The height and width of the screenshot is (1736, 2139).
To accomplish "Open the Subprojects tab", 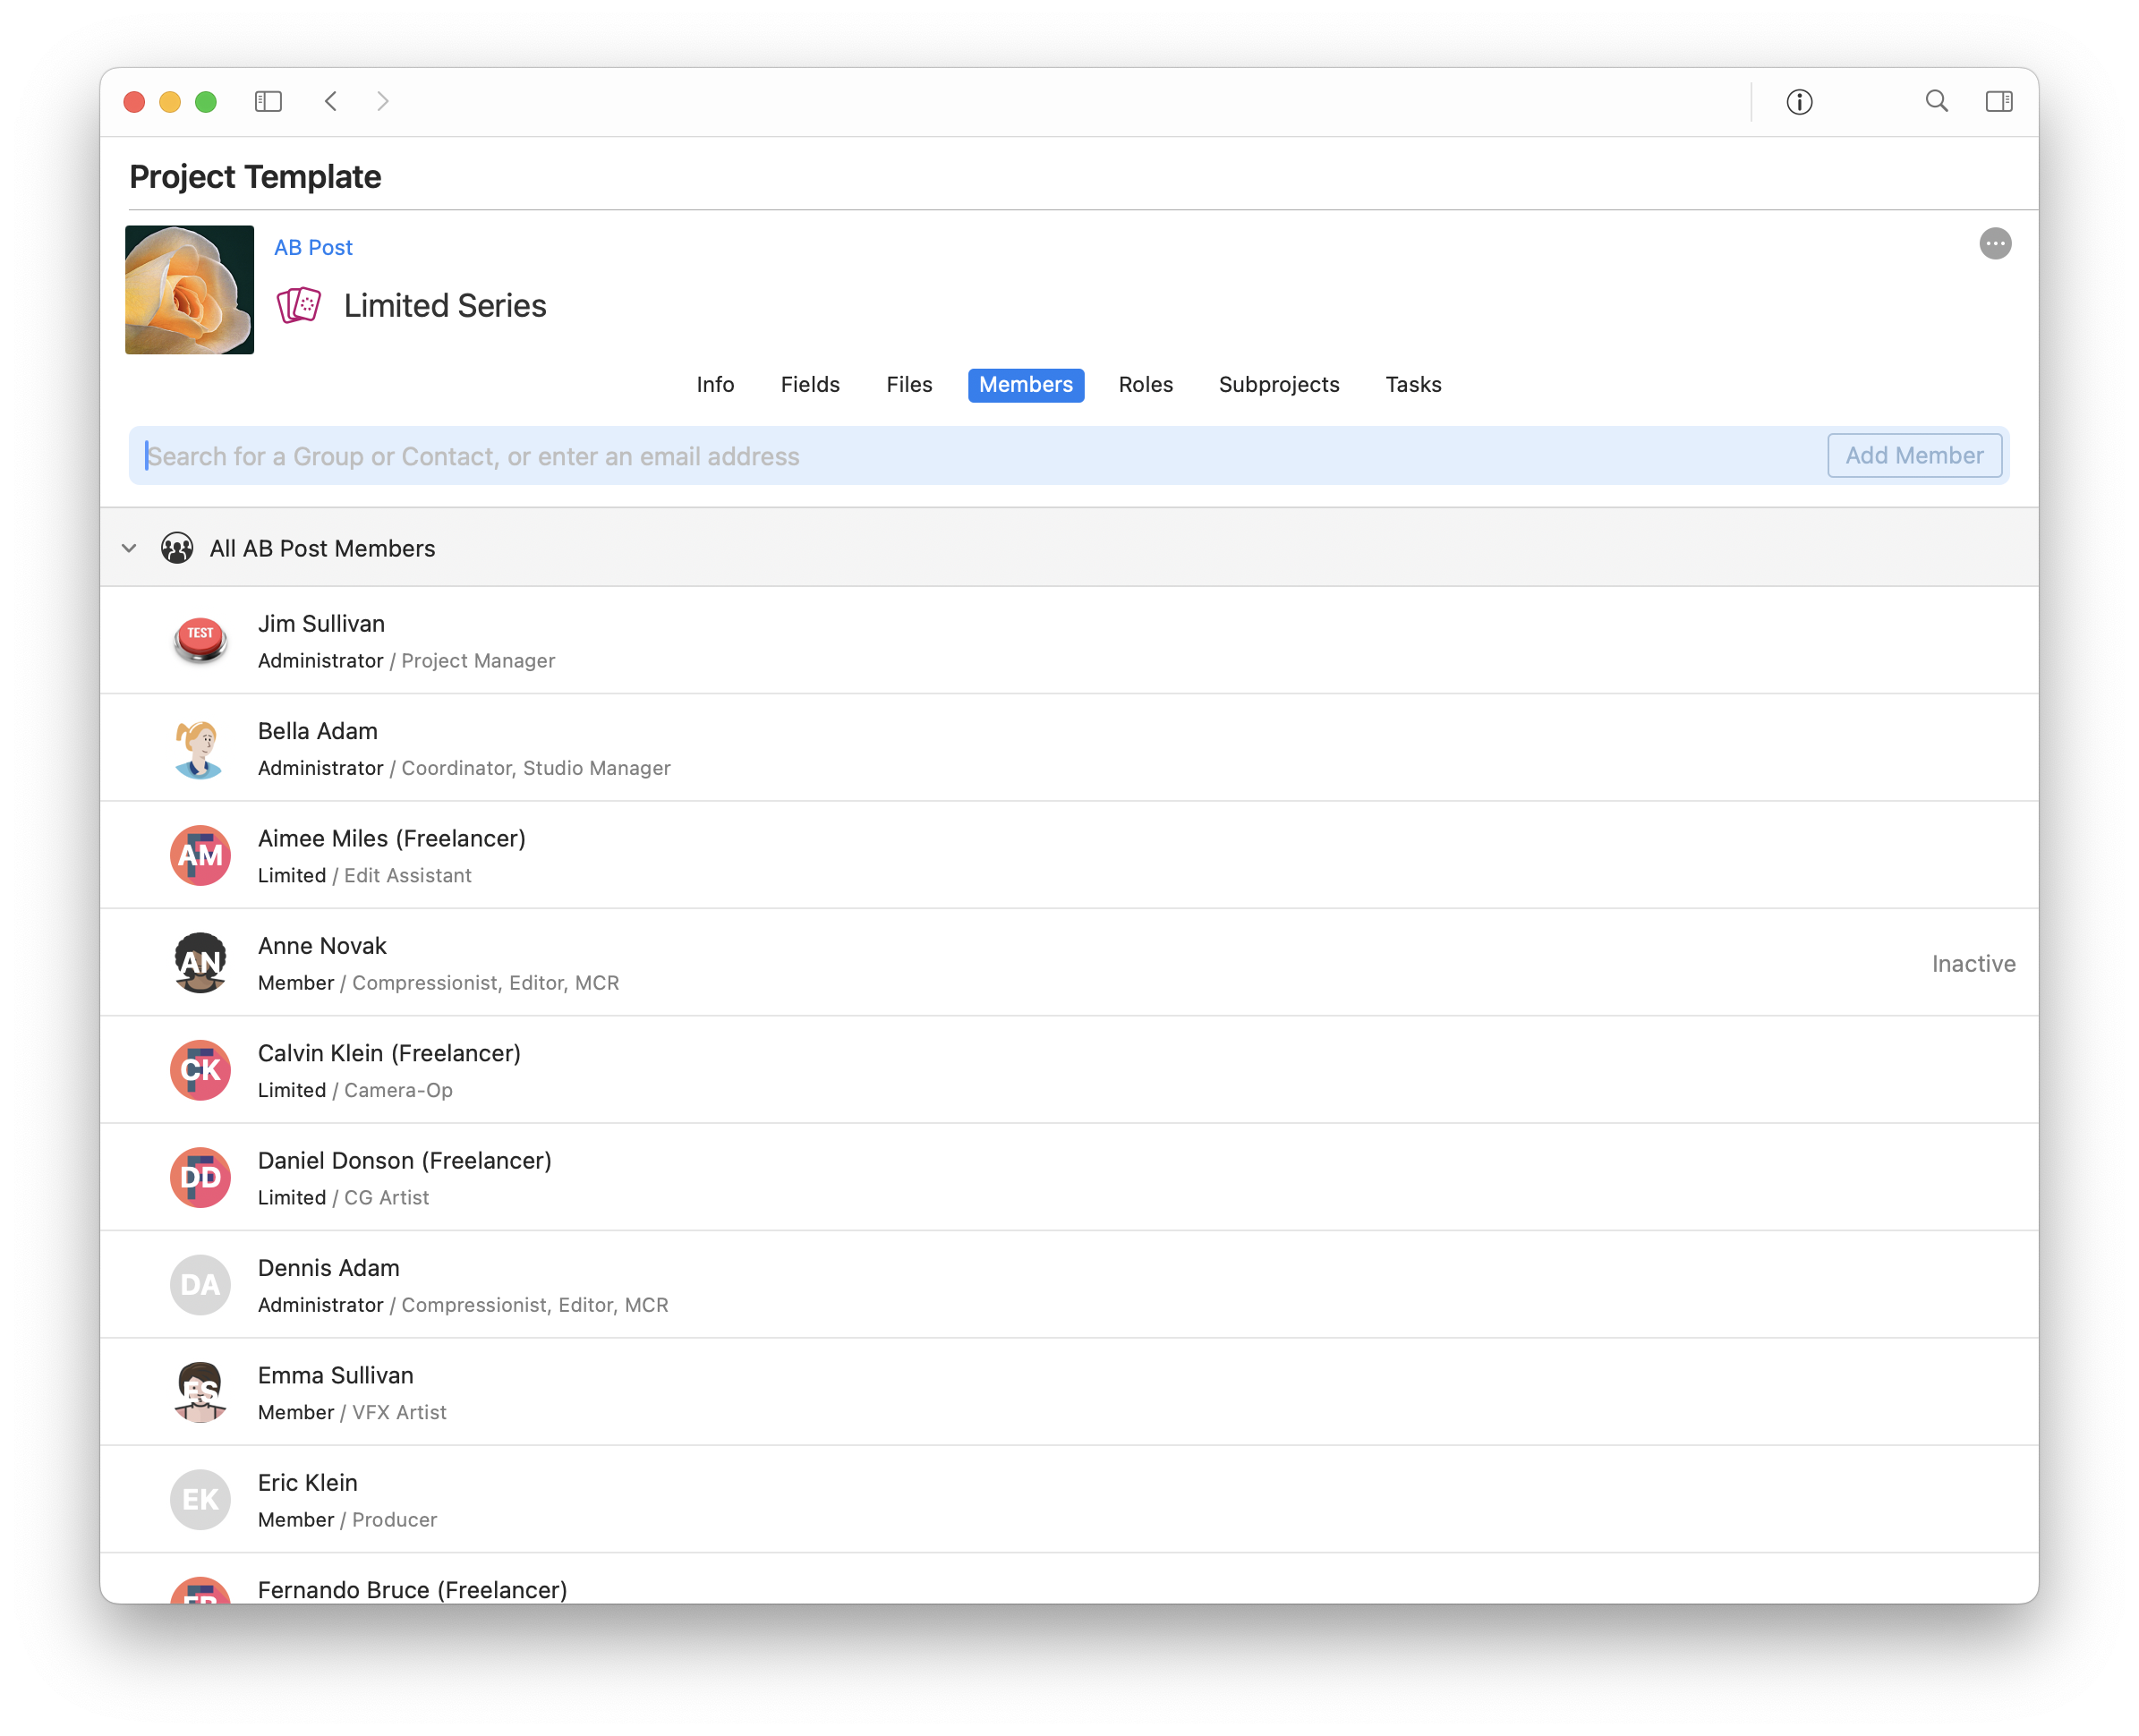I will tap(1278, 385).
